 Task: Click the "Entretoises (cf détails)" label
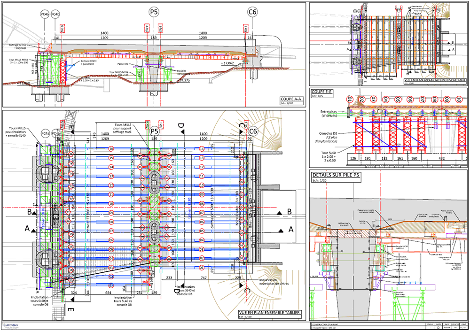coord(329,113)
